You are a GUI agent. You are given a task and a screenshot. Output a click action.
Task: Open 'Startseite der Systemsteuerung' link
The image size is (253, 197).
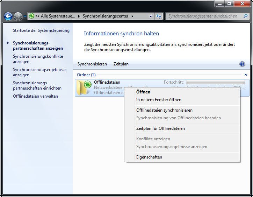[x=41, y=30]
